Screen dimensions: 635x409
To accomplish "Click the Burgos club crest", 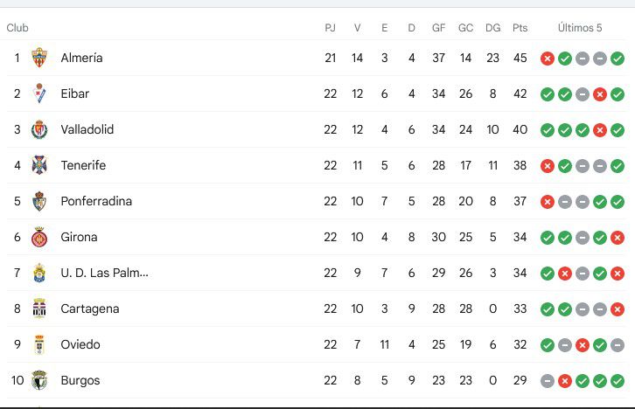I will coord(39,380).
